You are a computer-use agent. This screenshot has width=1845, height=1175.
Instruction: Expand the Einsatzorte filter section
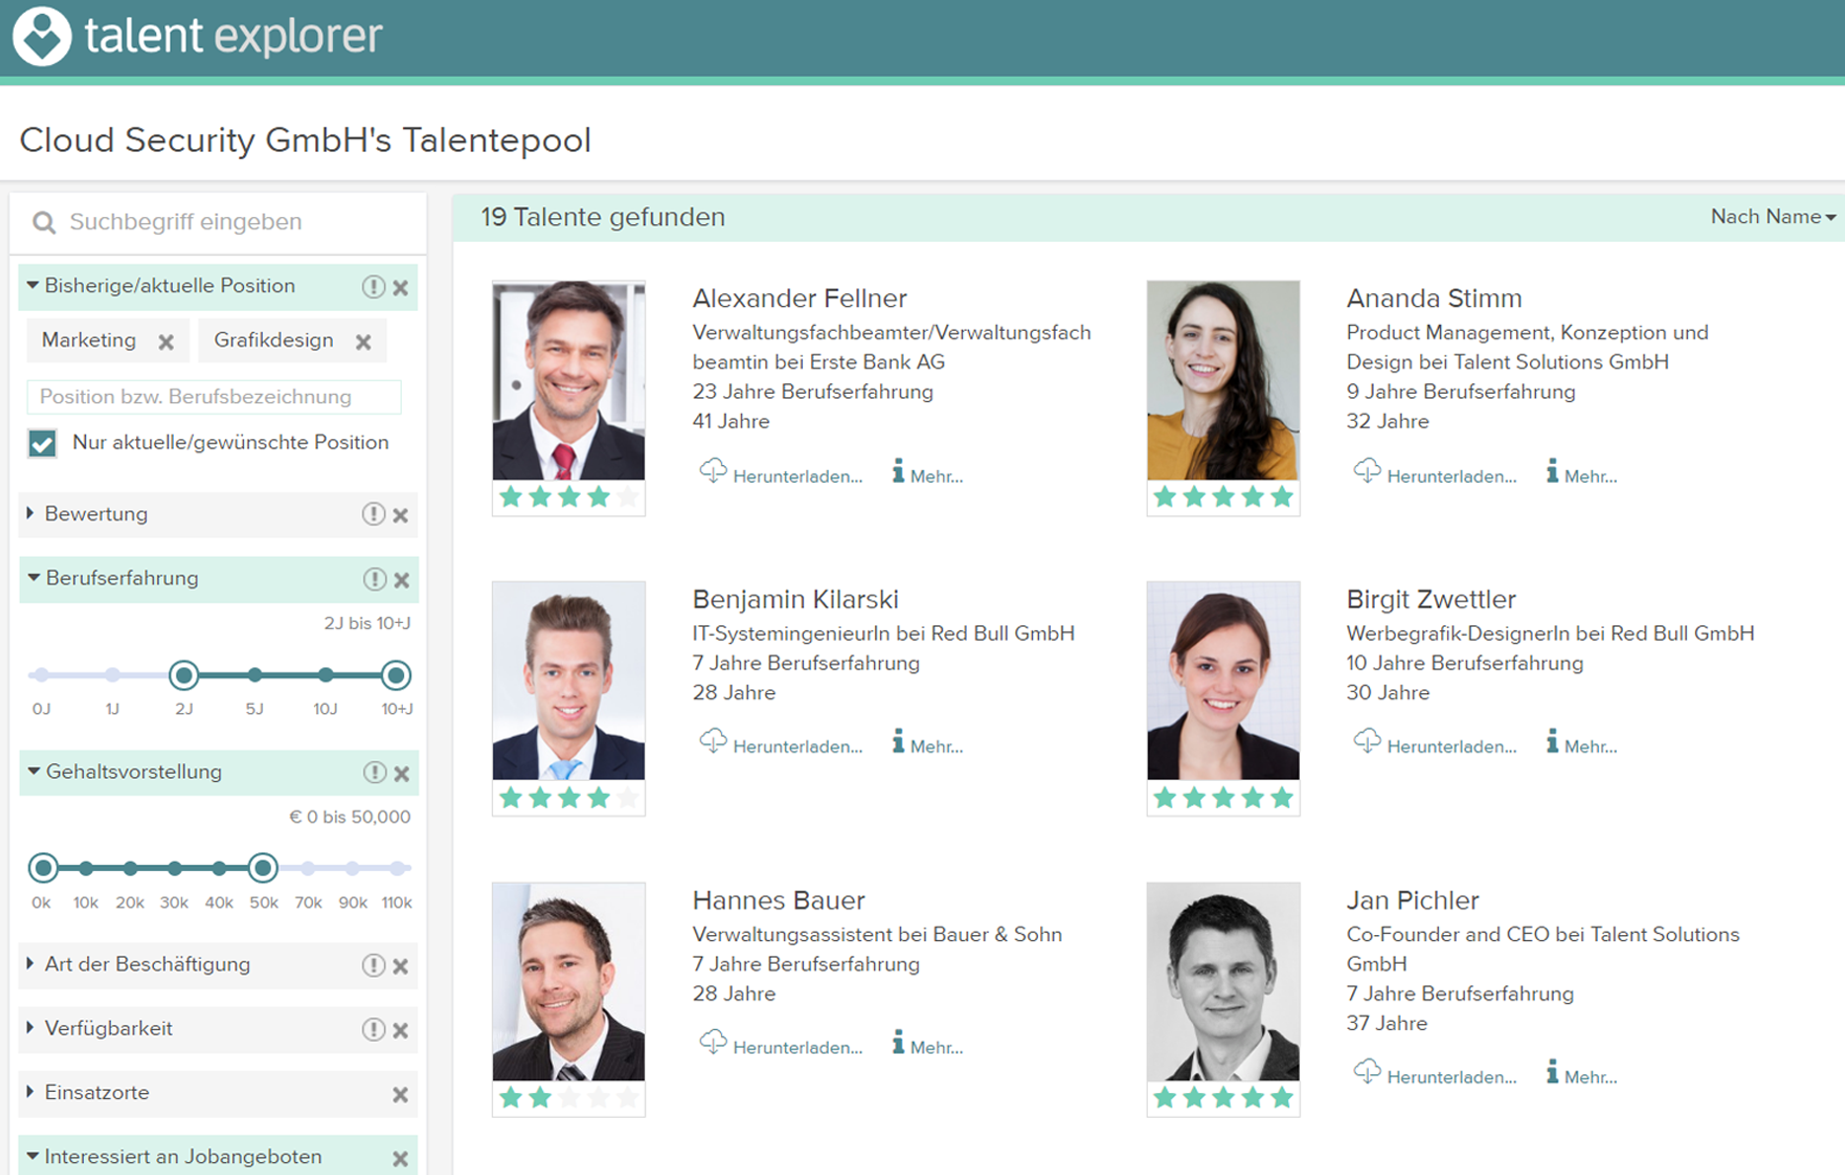pyautogui.click(x=31, y=1092)
